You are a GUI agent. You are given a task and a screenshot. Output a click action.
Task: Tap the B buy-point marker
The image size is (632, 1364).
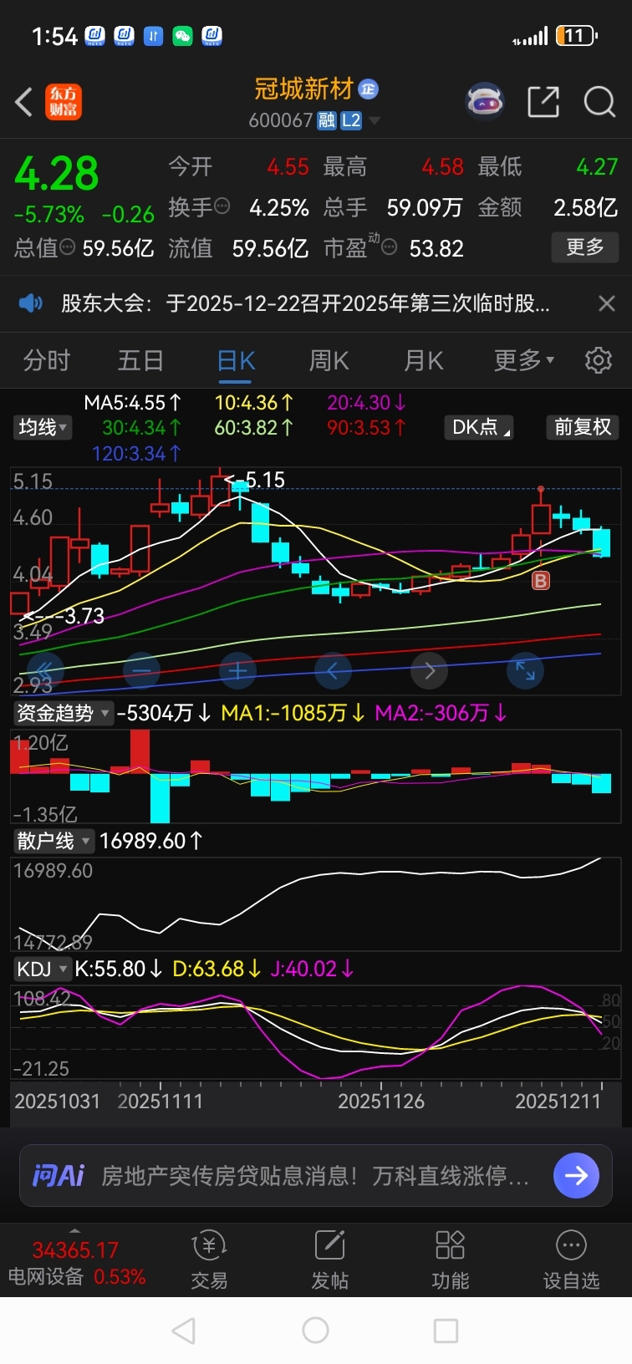(x=541, y=580)
